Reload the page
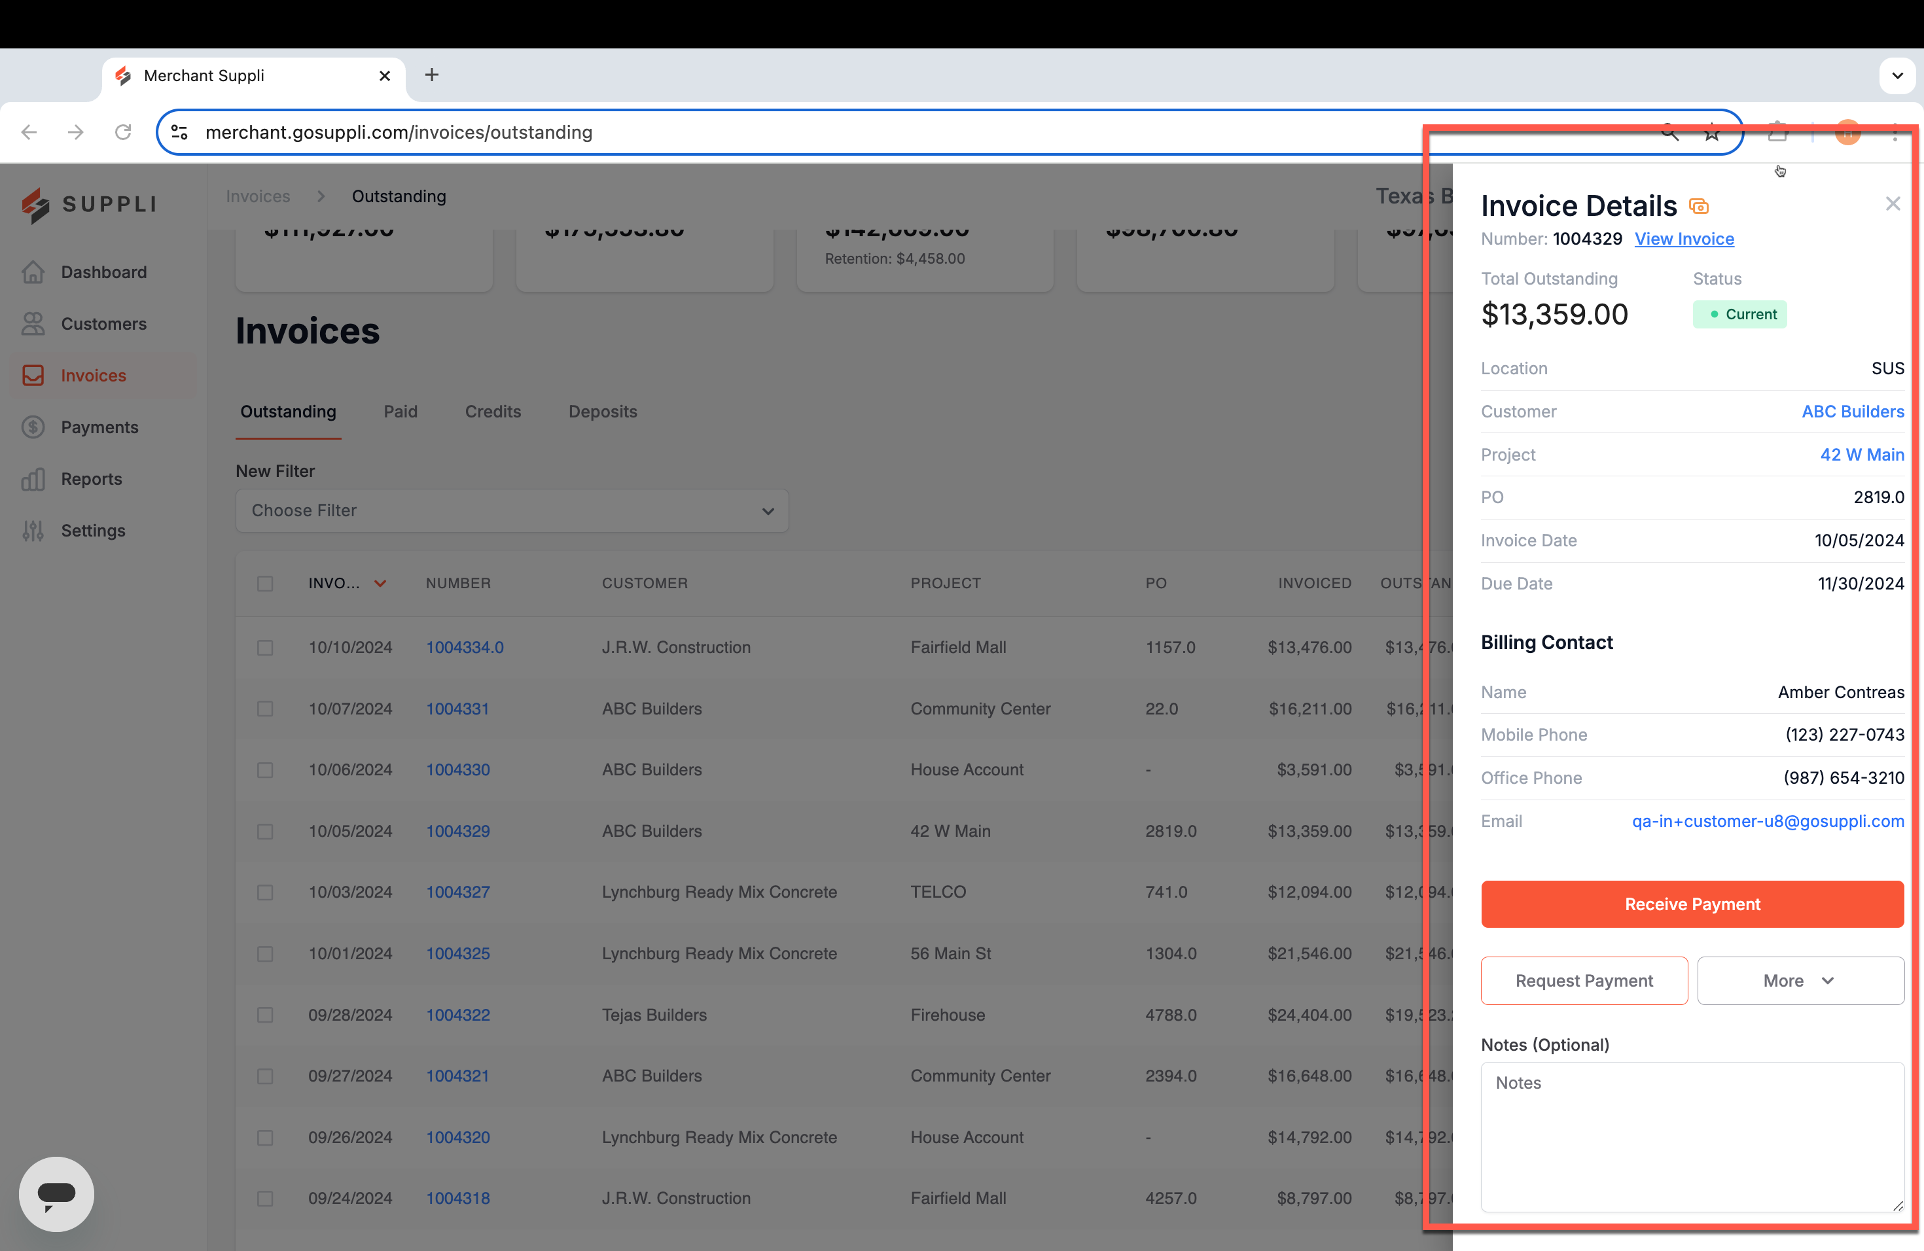Image resolution: width=1924 pixels, height=1251 pixels. pos(123,132)
